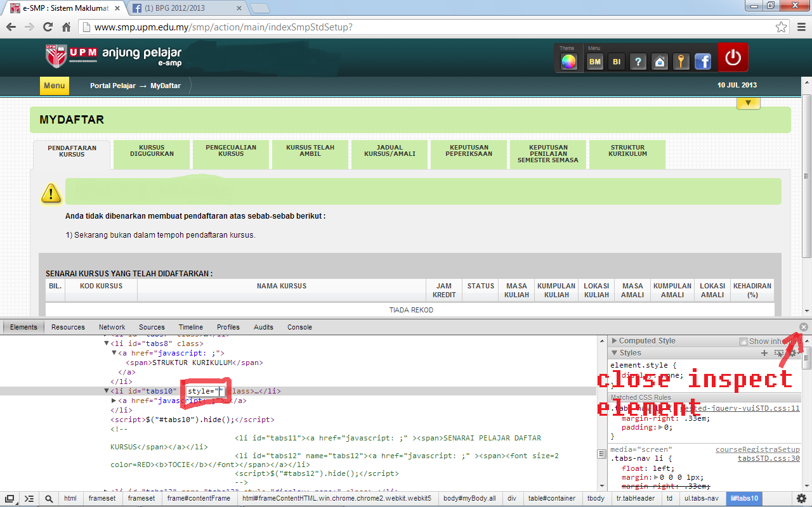812x507 pixels.
Task: Open help via the question mark icon
Action: (638, 61)
